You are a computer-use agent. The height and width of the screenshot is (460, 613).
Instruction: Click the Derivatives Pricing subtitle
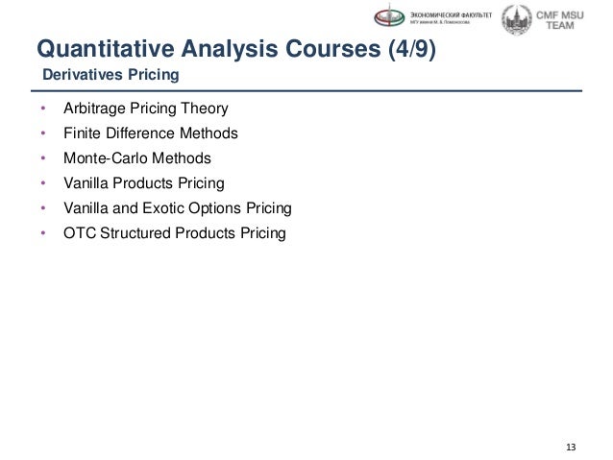110,75
